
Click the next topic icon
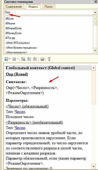coord(35,59)
